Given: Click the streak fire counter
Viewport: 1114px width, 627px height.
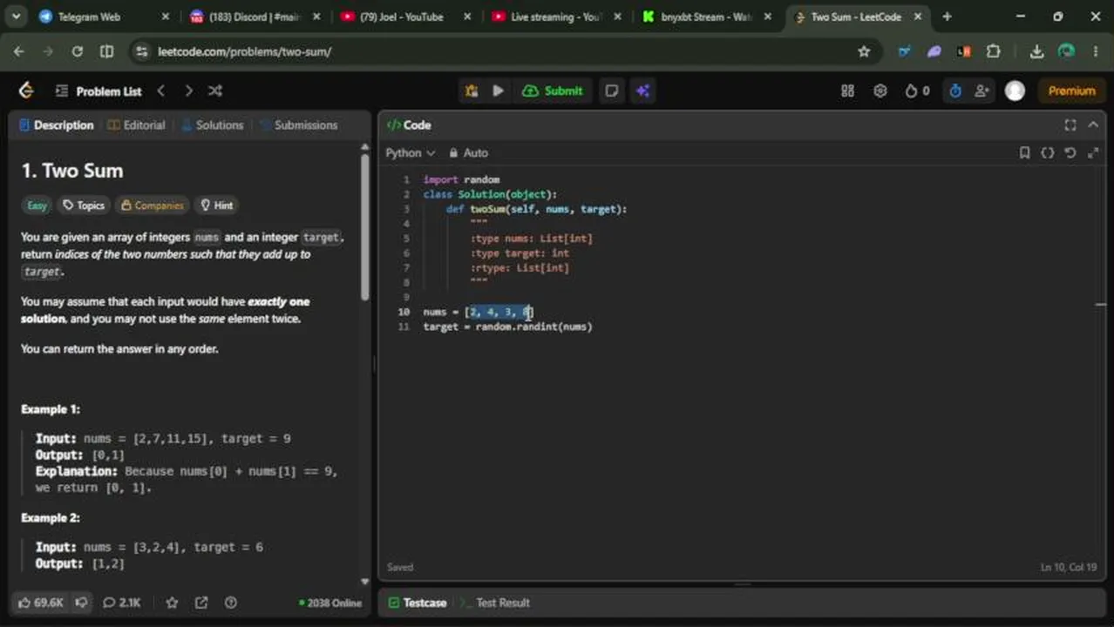Looking at the screenshot, I should (x=917, y=91).
